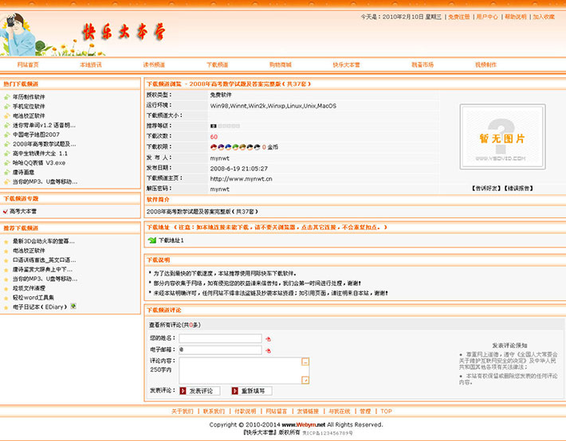This screenshot has height=441, width=566.
Task: Click the green arrow icon beside 下载地址1
Action: click(151, 240)
